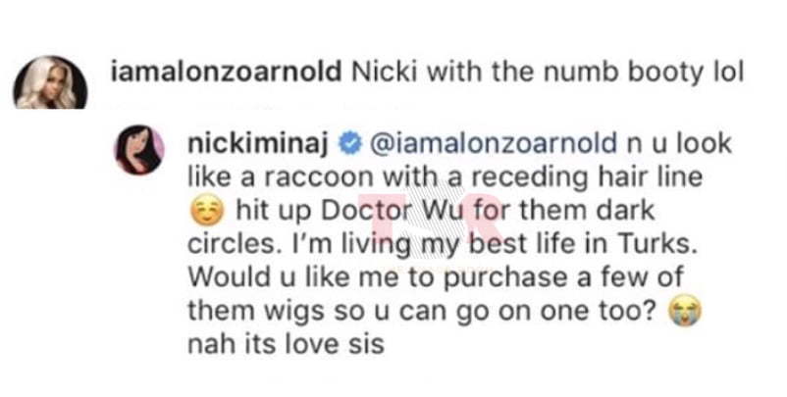Screen dimensions: 787x397
Task: Open nickiminaj's profile avatar
Action: [x=140, y=150]
